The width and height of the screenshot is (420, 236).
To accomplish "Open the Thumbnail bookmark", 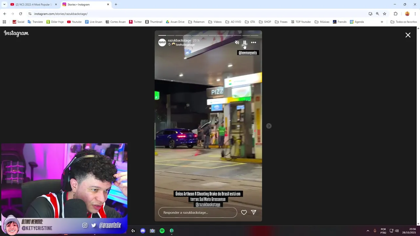I will pyautogui.click(x=154, y=22).
